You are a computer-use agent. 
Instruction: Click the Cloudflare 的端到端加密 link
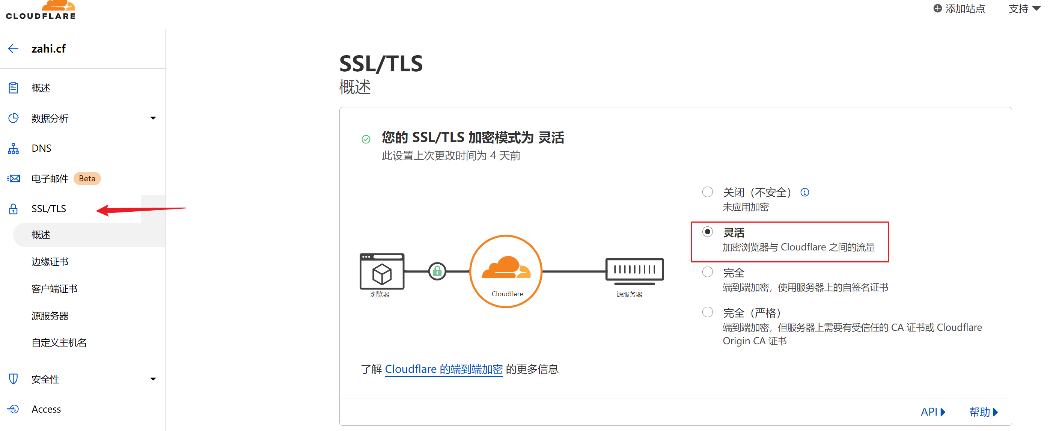point(443,369)
